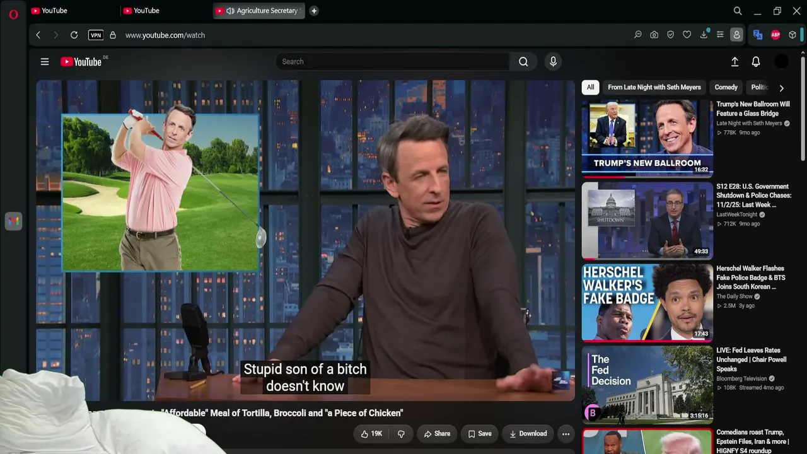
Task: Add page to bookmarks with heart
Action: (687, 35)
